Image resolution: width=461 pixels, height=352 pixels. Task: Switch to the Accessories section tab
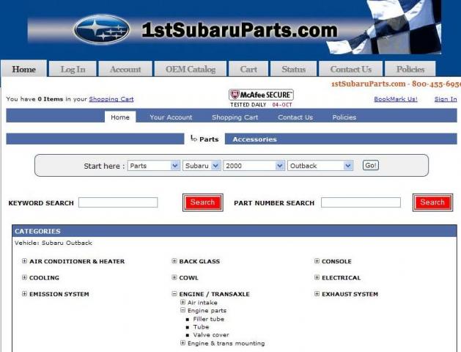pos(254,139)
